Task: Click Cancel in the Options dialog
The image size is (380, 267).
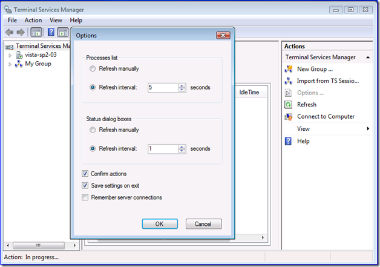Action: pyautogui.click(x=203, y=224)
